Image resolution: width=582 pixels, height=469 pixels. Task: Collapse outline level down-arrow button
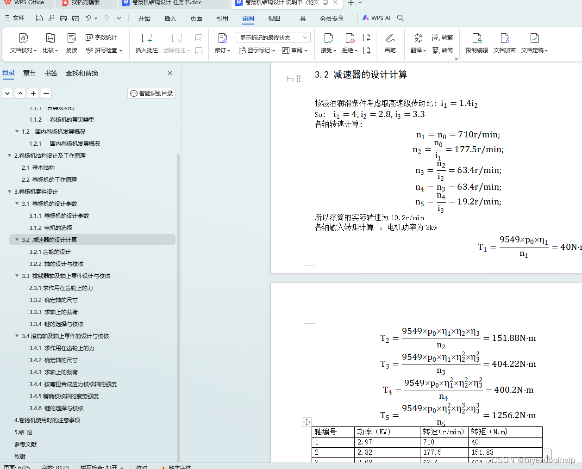coord(7,93)
